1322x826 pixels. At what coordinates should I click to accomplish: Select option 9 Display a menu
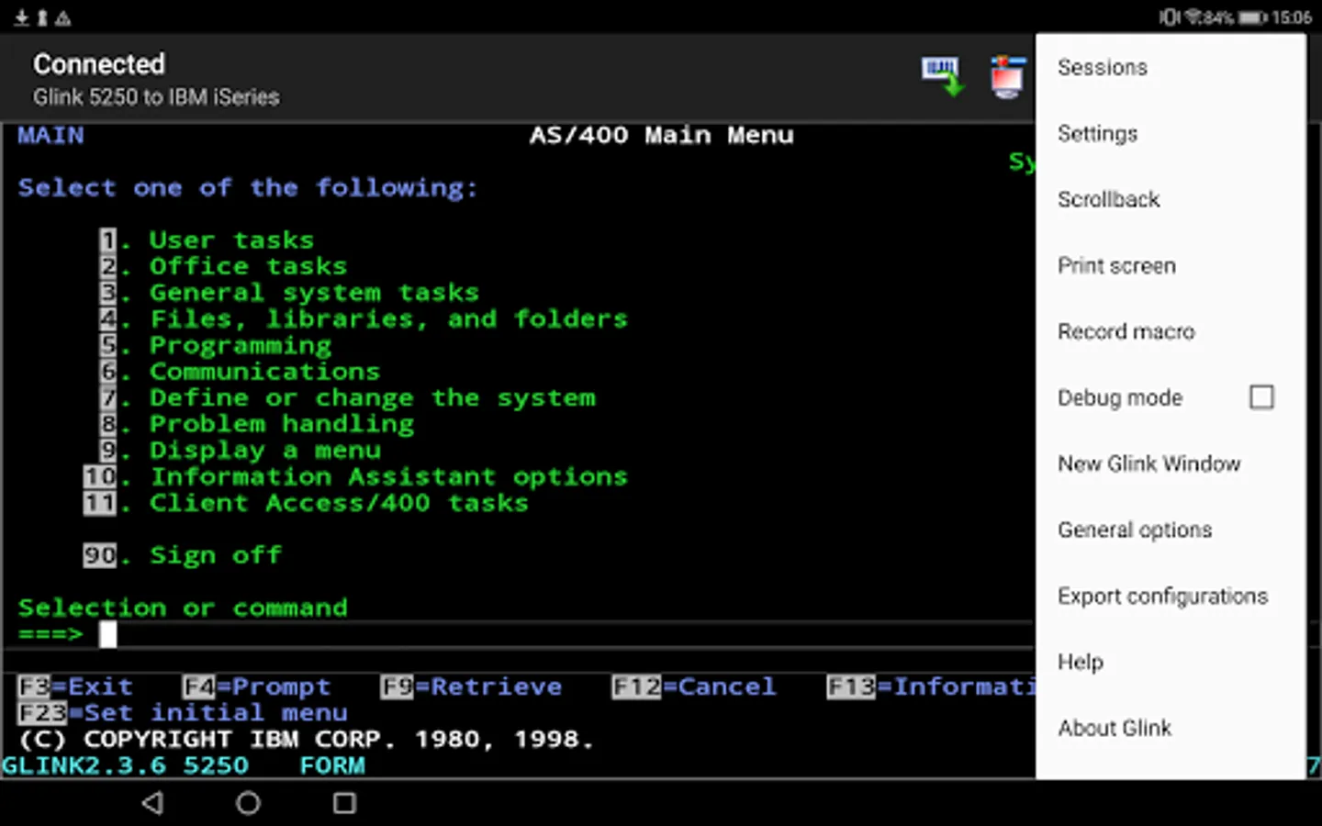[x=240, y=451]
